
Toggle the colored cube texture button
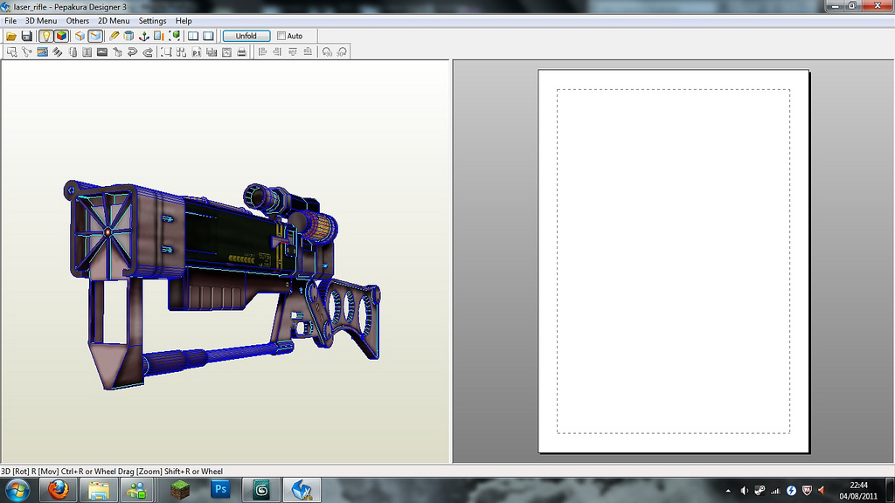[61, 36]
